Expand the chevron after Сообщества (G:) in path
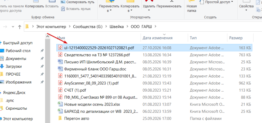 tap(106, 27)
